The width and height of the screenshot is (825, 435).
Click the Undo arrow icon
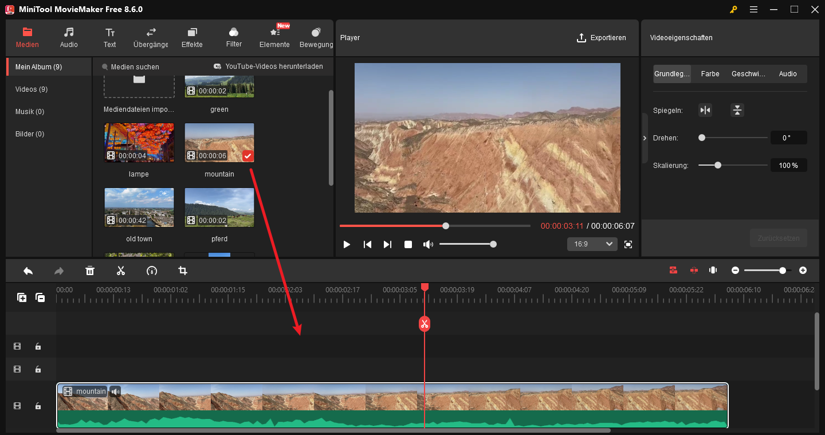[x=27, y=270]
